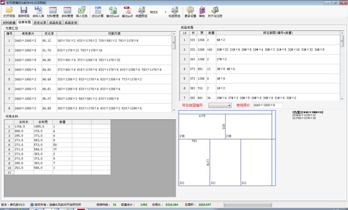Select row 3 in the 方案汇总 table
Screen dimensions: 348x210
88,60
